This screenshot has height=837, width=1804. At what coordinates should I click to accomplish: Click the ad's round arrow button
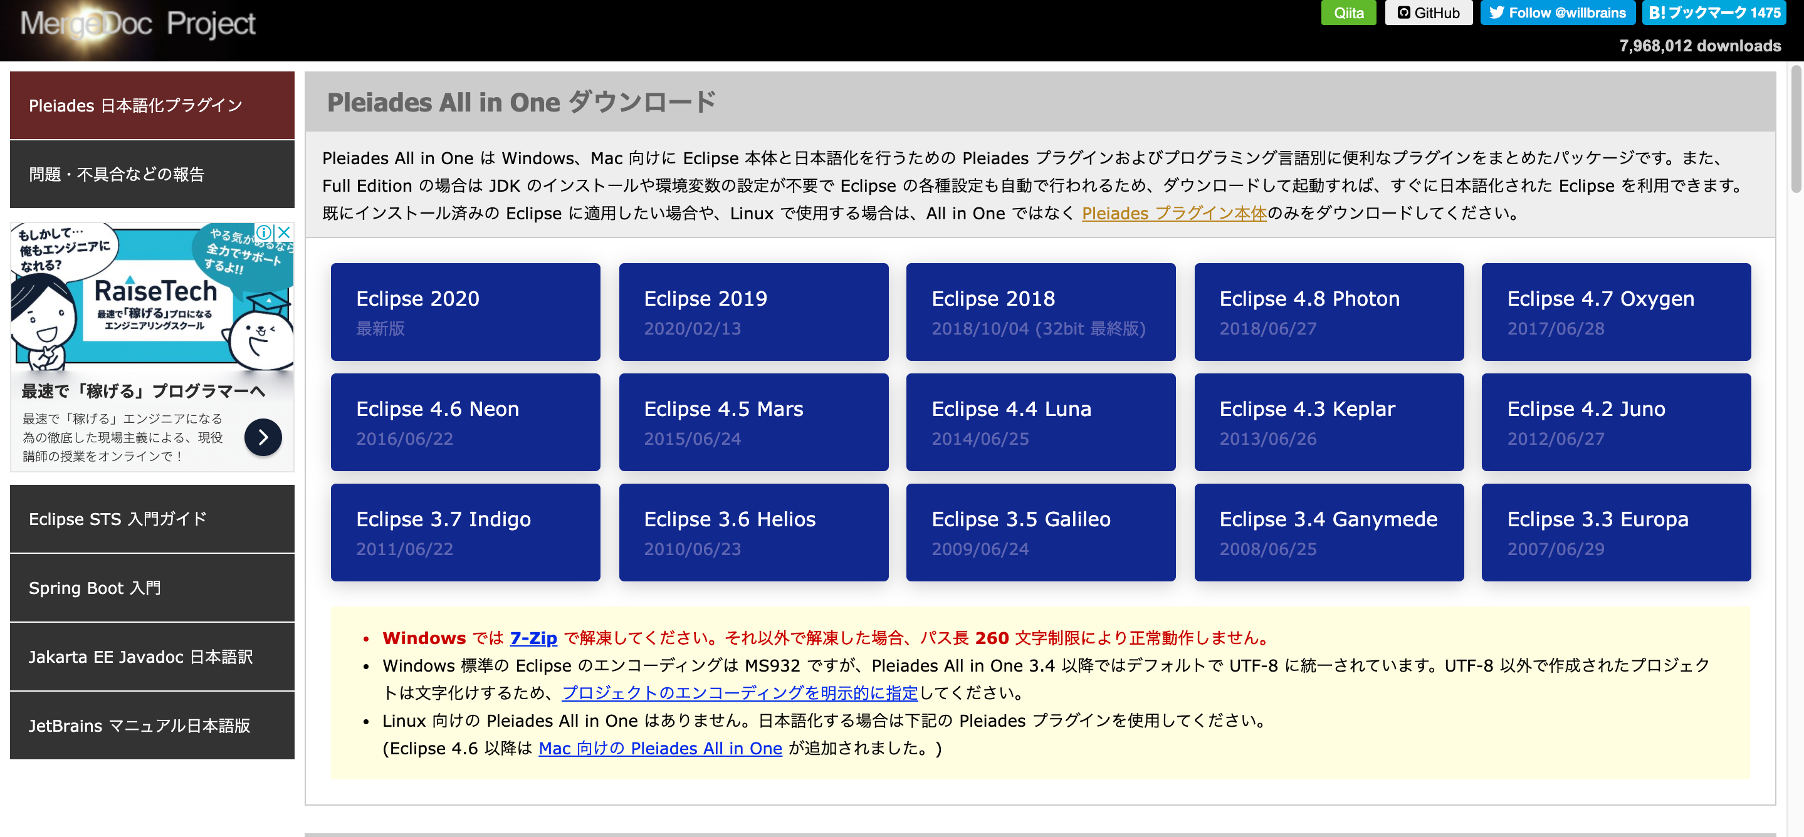[x=263, y=437]
